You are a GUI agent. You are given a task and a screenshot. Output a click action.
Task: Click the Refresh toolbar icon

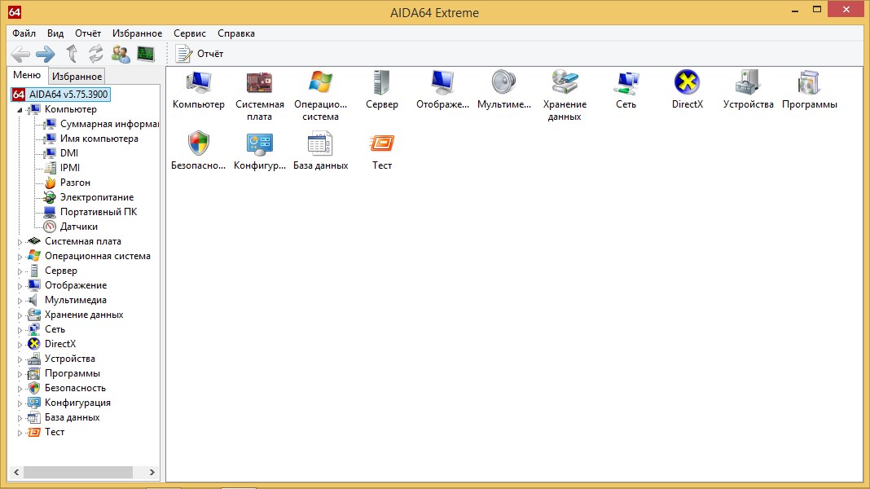click(x=96, y=54)
